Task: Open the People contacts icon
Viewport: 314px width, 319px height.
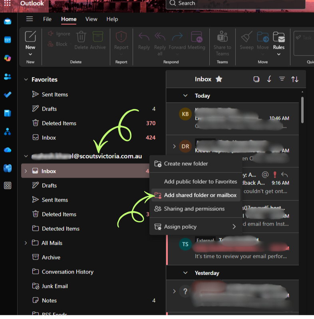Action: pos(8,77)
